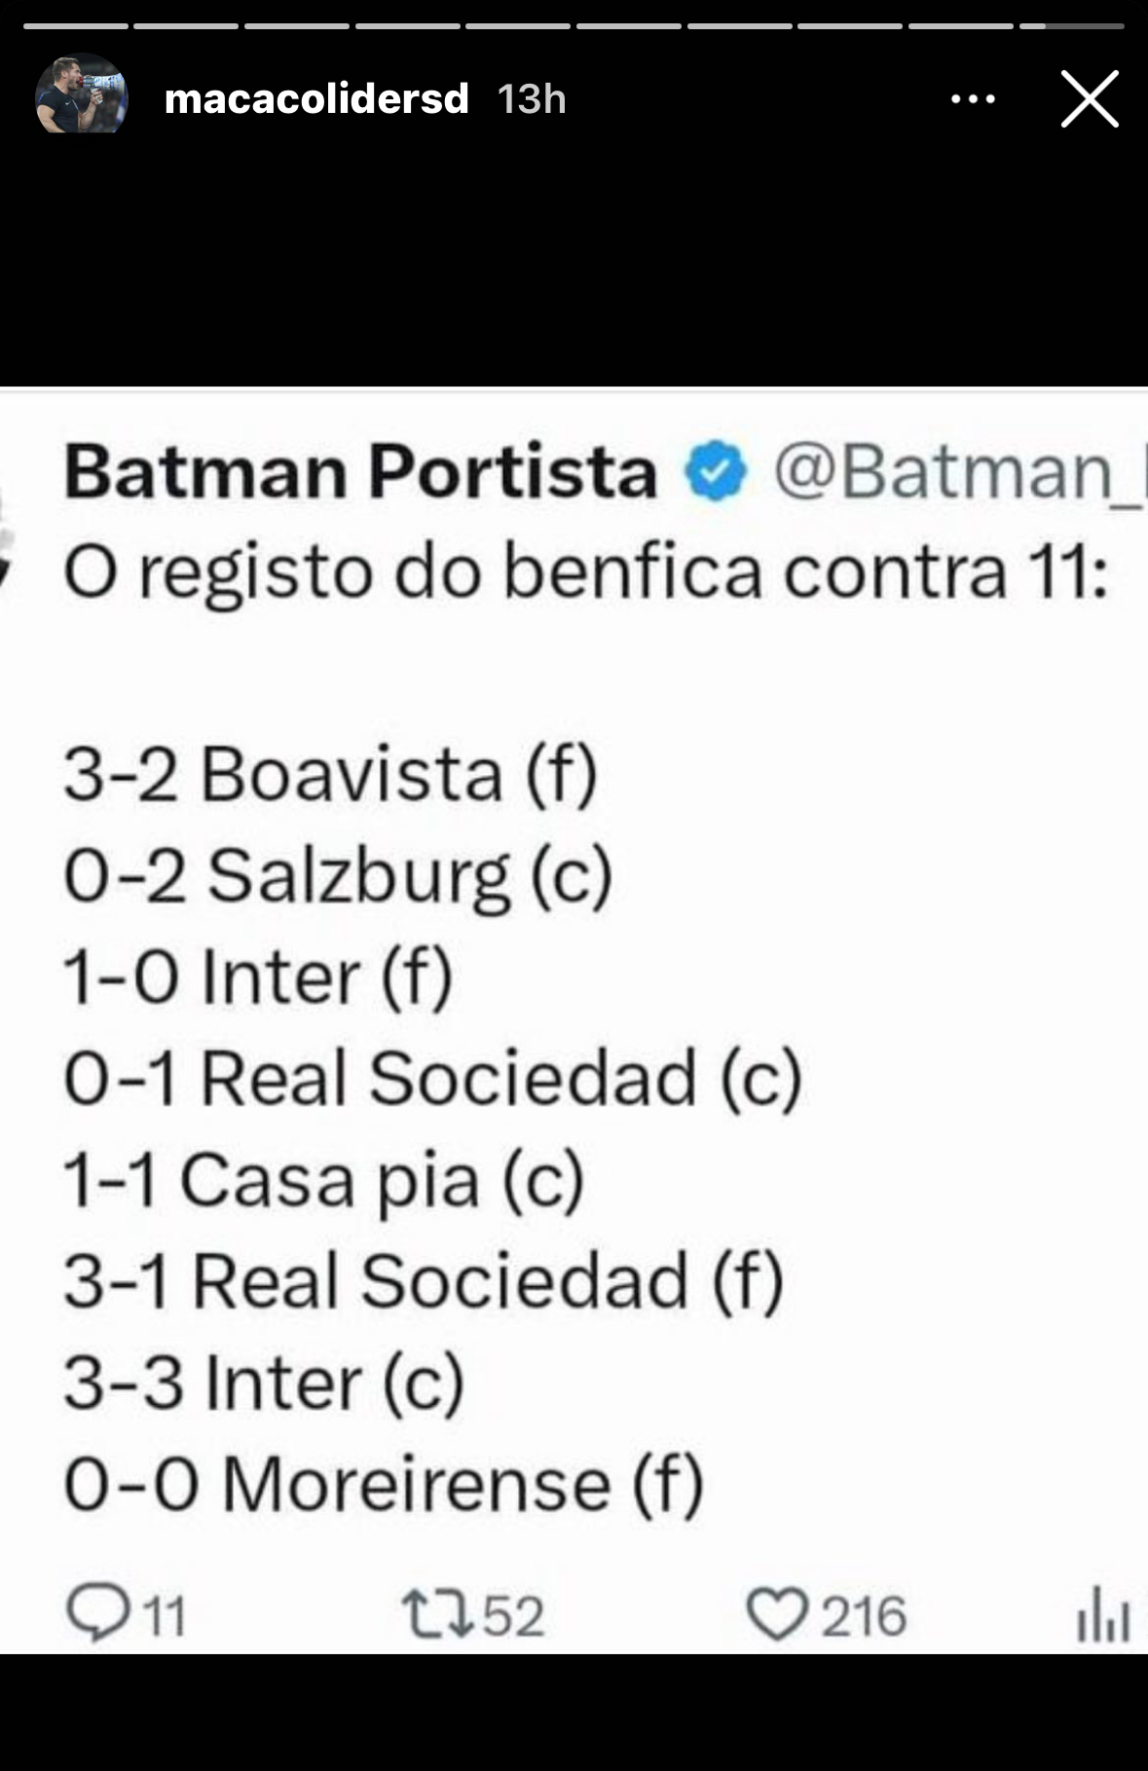Viewport: 1148px width, 1771px height.
Task: Tap the macacolidersd username
Action: 316,99
